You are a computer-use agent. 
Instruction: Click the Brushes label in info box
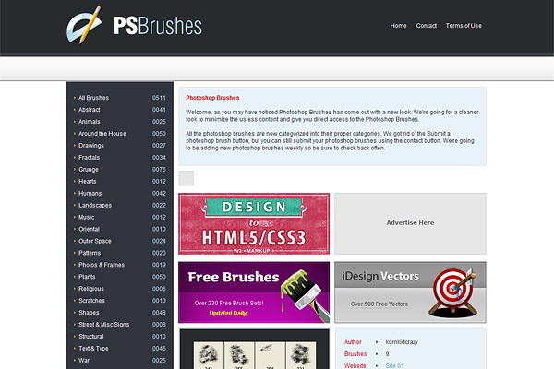tap(355, 354)
